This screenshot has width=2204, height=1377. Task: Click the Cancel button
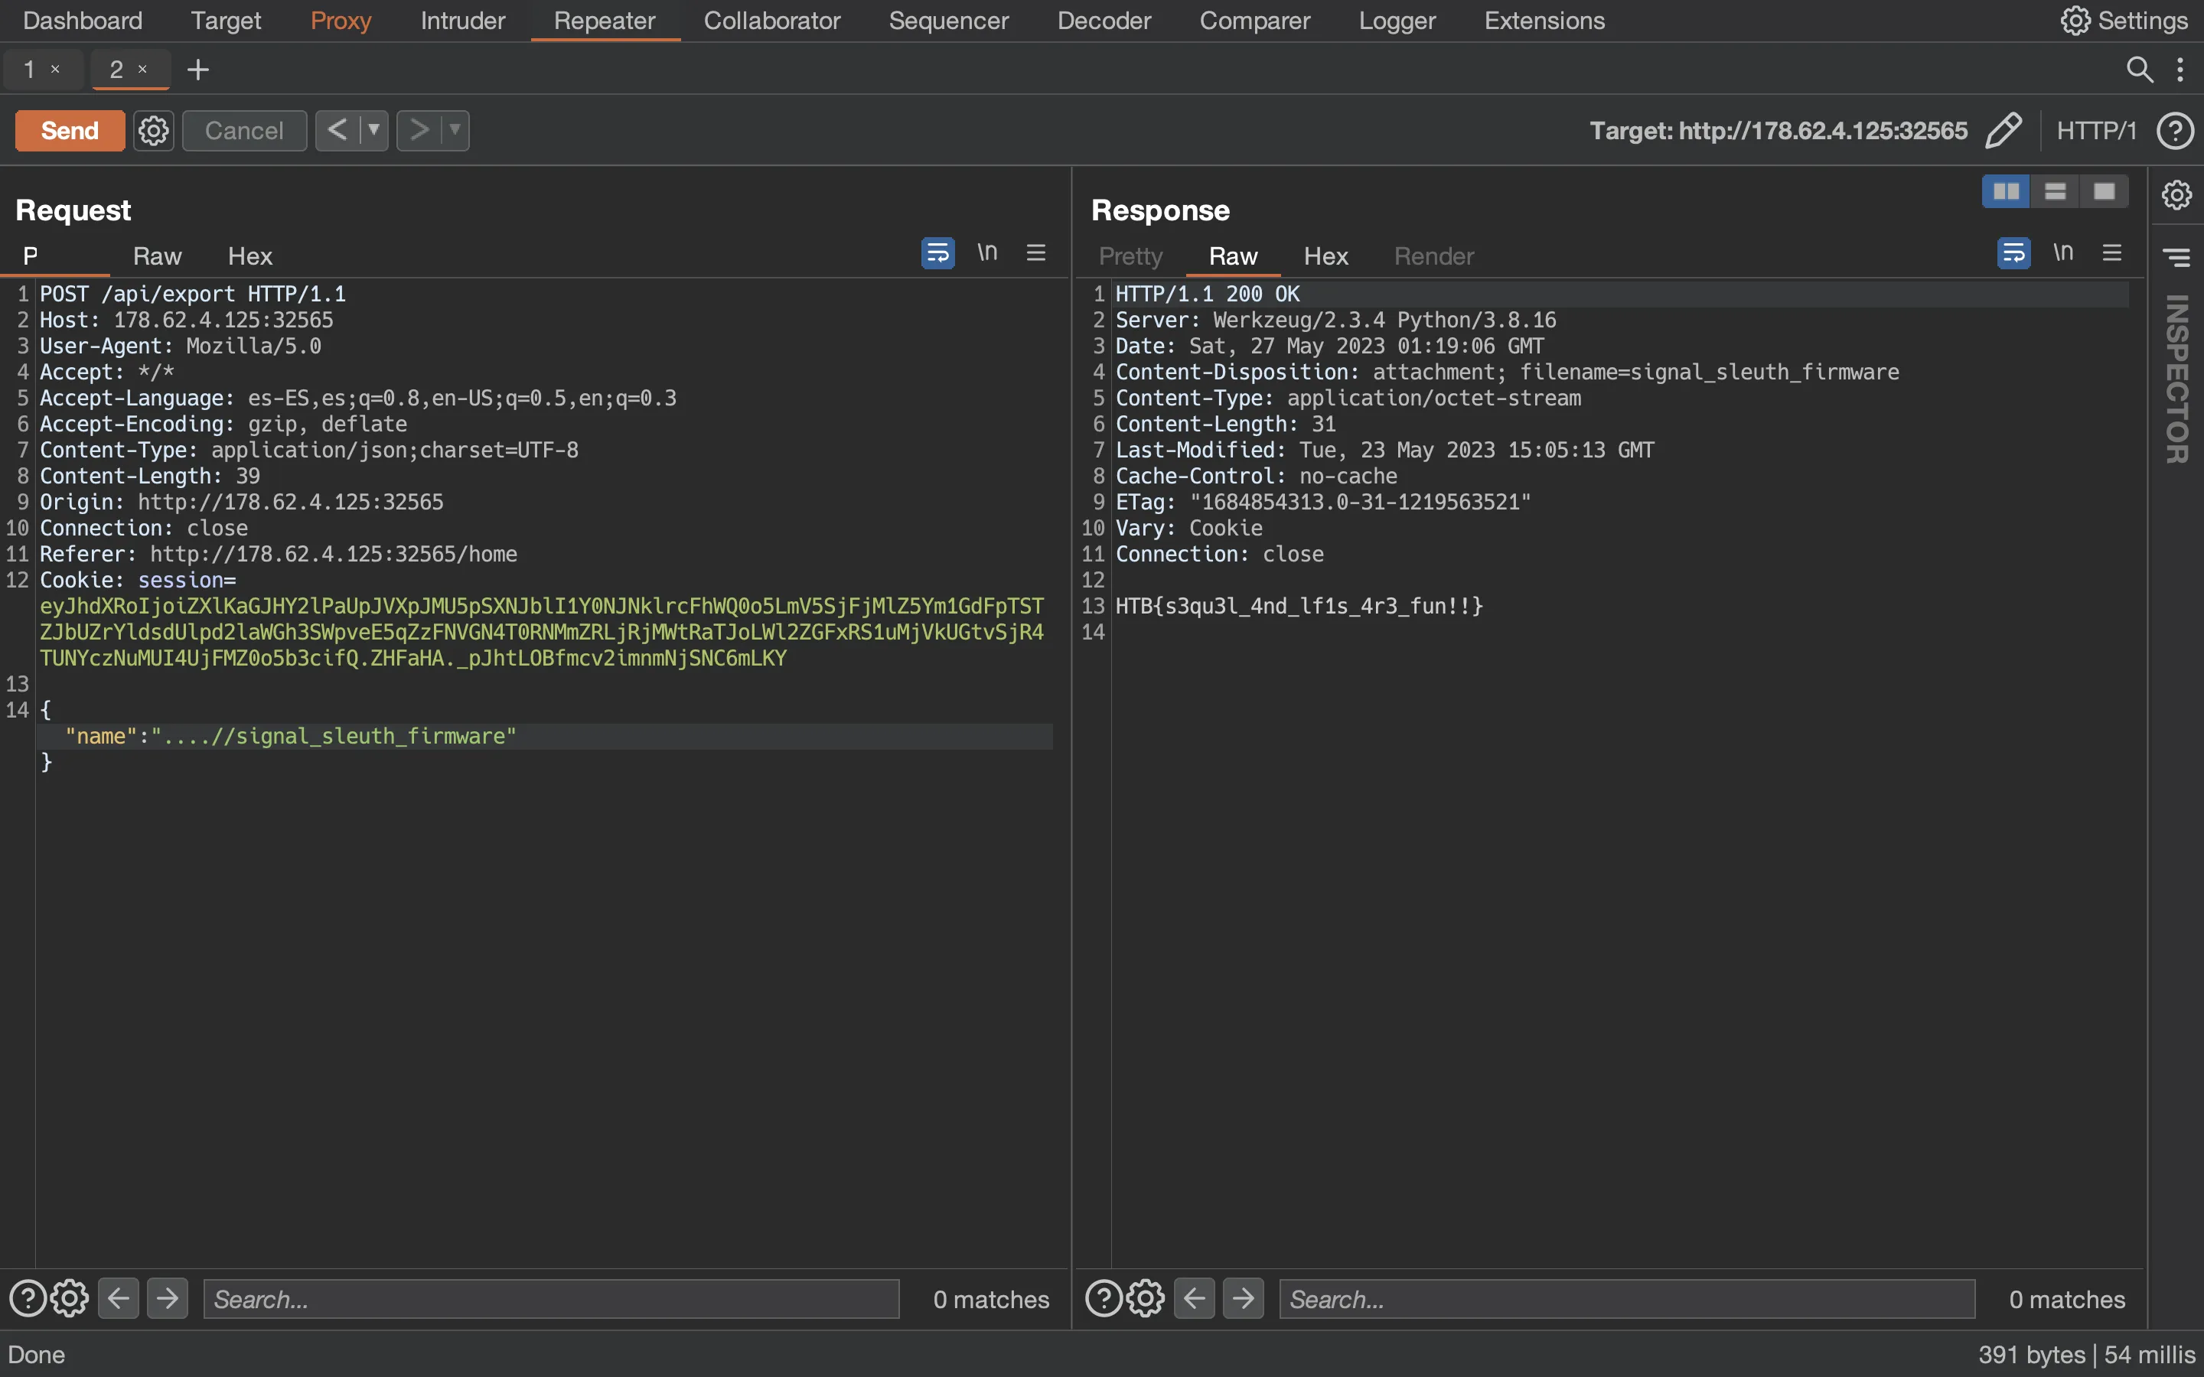pos(244,130)
